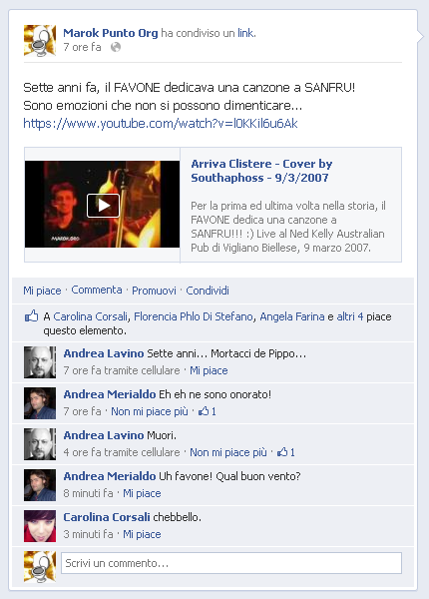This screenshot has width=429, height=599.
Task: Open Carolina Corsali's comment avatar
Action: (x=40, y=526)
